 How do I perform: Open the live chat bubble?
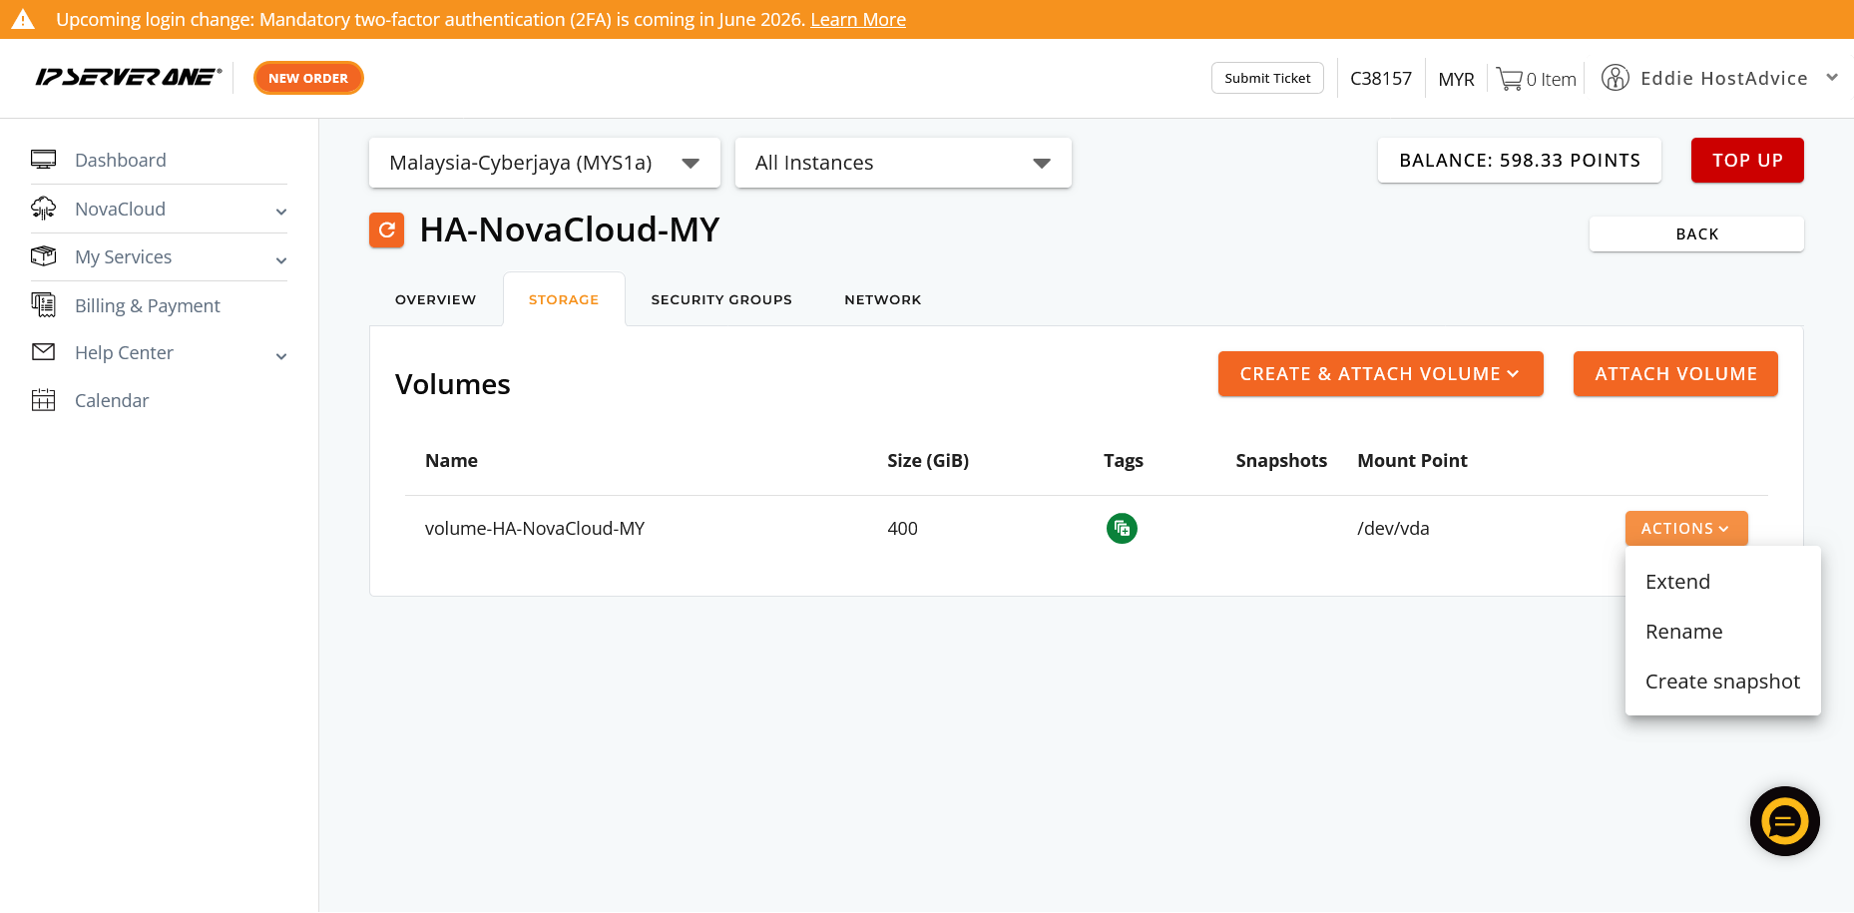tap(1785, 821)
